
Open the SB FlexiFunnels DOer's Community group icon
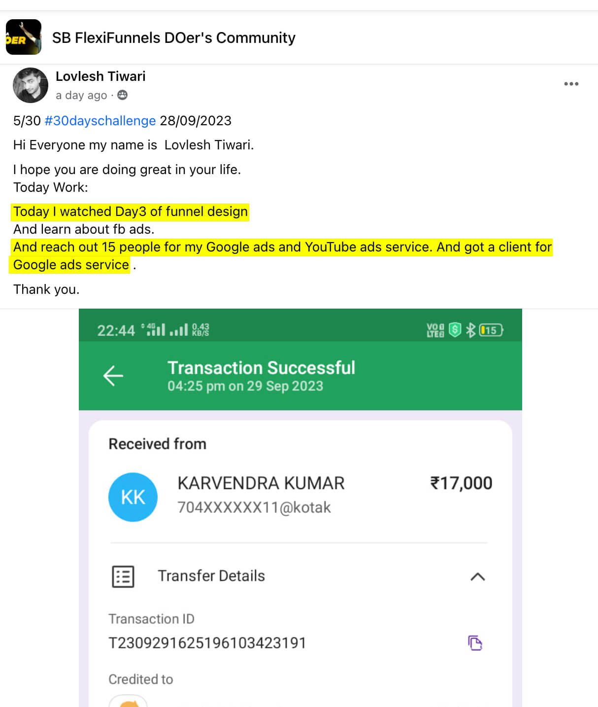tap(24, 37)
